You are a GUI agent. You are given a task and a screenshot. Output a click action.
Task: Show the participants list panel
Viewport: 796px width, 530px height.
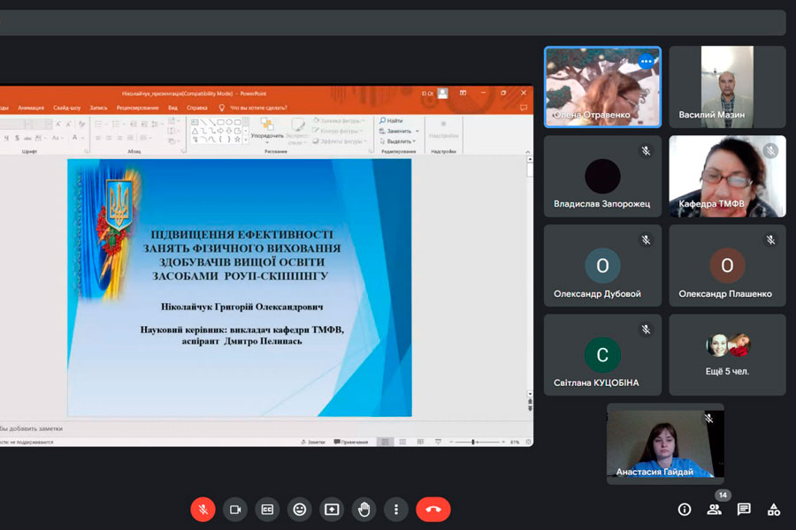click(714, 510)
